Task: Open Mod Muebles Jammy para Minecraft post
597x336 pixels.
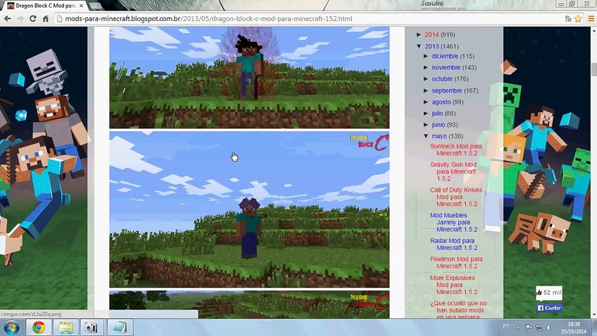Action: click(x=454, y=222)
